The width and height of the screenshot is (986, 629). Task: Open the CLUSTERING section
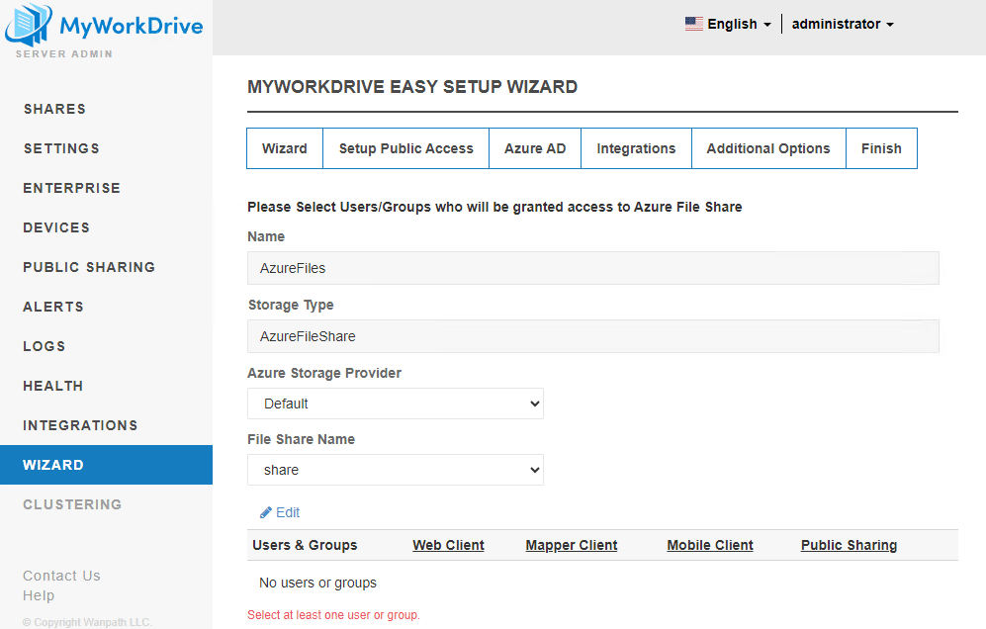tap(72, 504)
